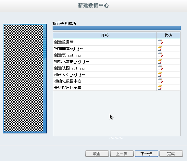Click the 执行任务成功 status label
Screen dimensions: 187x161
point(64,24)
